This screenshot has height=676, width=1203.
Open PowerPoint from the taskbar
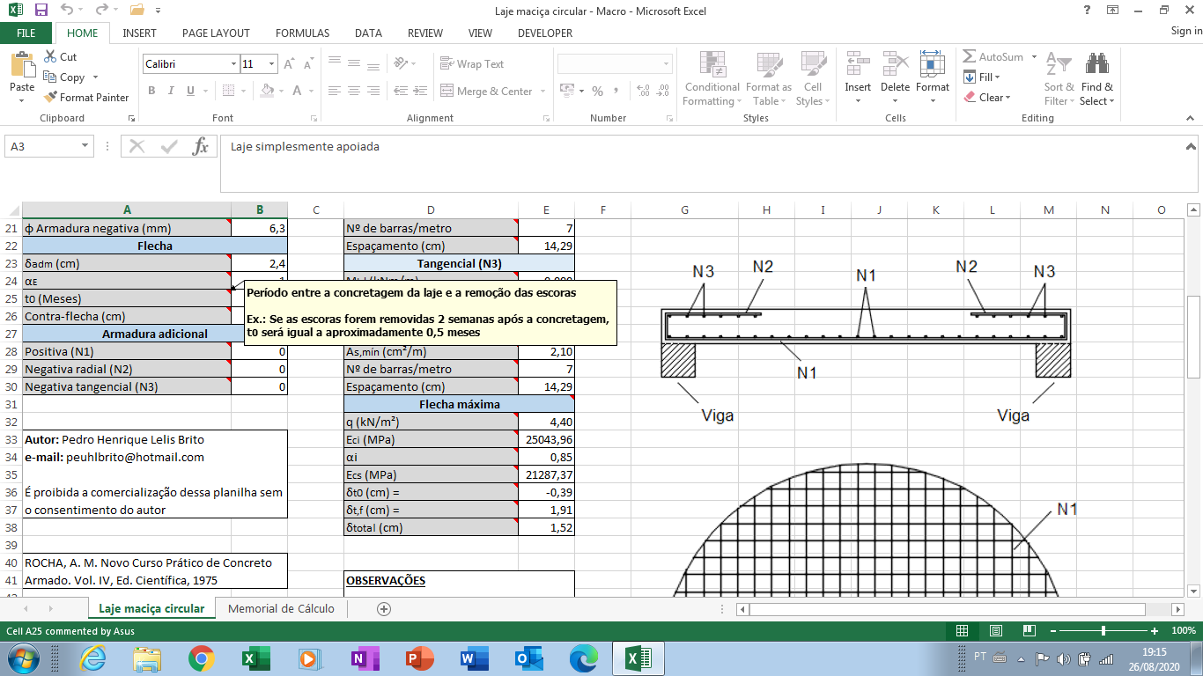click(x=418, y=658)
